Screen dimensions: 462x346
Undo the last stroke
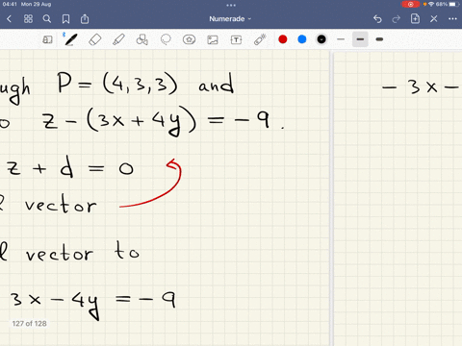(x=377, y=19)
